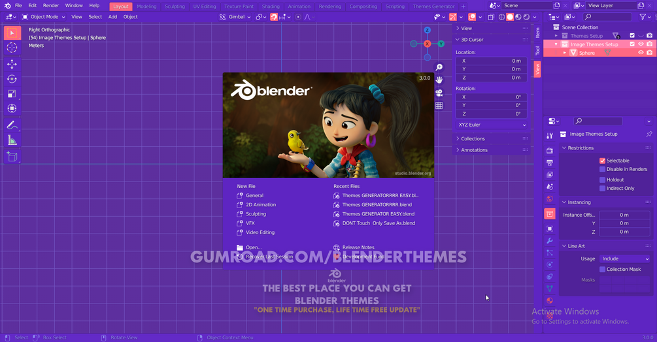Select the Move tool

[x=12, y=64]
